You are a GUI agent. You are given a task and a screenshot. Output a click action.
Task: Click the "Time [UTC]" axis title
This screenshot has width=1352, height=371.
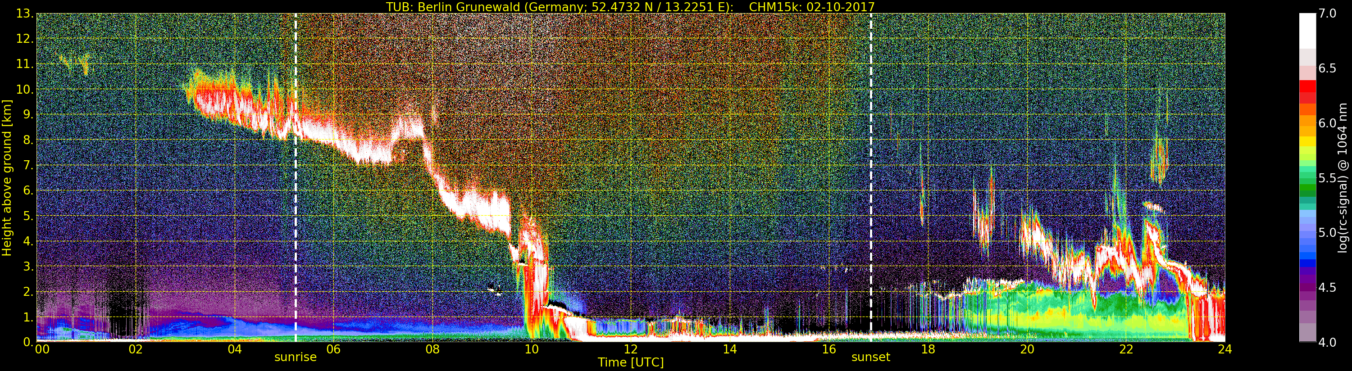pos(630,362)
